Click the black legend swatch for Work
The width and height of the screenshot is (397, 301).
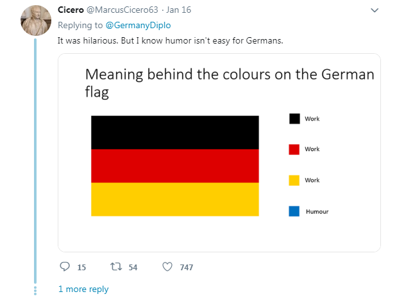pos(294,118)
